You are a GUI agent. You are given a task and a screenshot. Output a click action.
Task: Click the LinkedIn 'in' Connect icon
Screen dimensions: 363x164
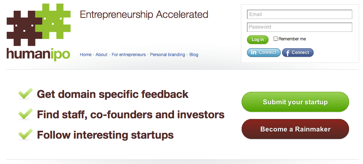click(x=254, y=53)
